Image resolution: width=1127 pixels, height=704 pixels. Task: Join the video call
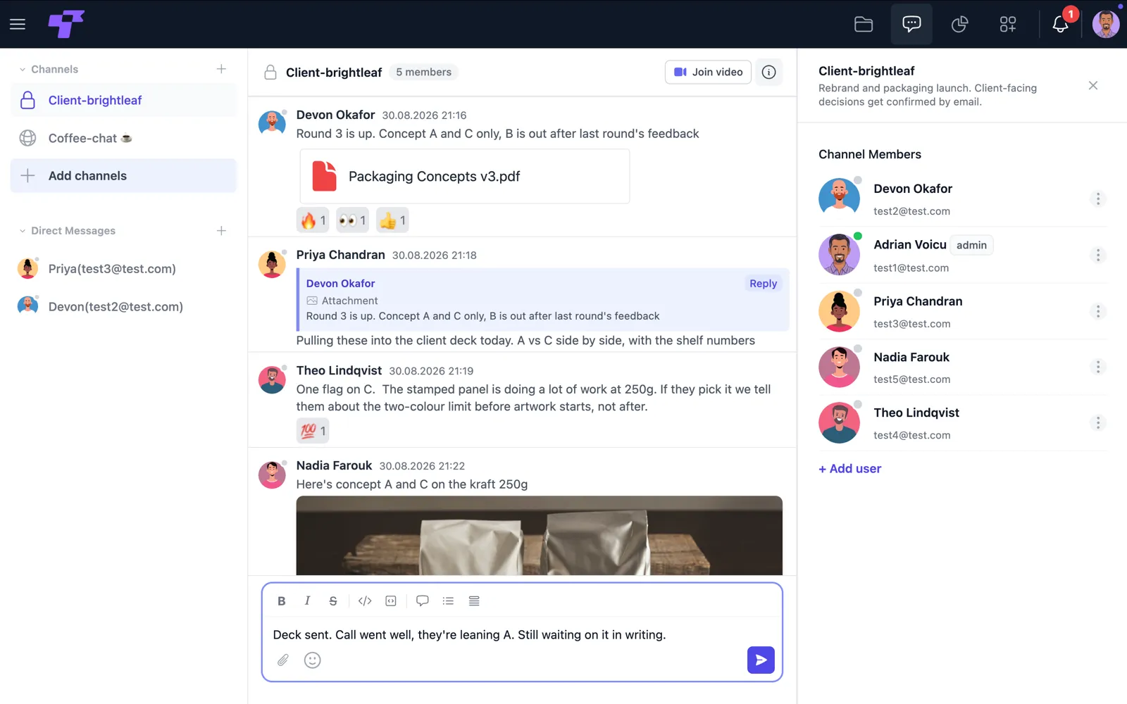click(x=708, y=72)
